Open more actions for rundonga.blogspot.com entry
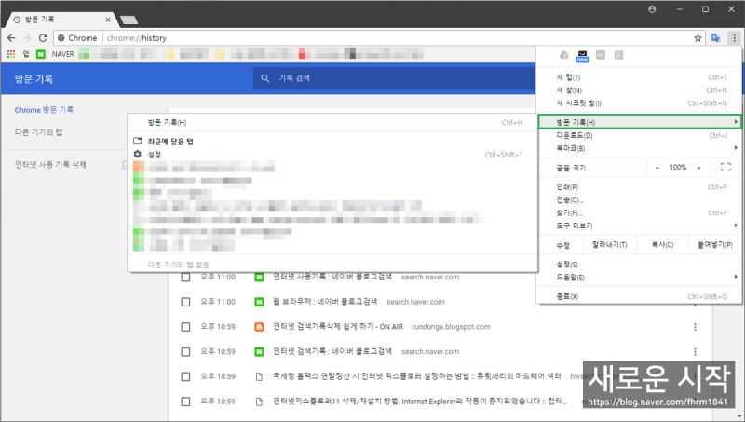The width and height of the screenshot is (745, 422). pos(695,327)
